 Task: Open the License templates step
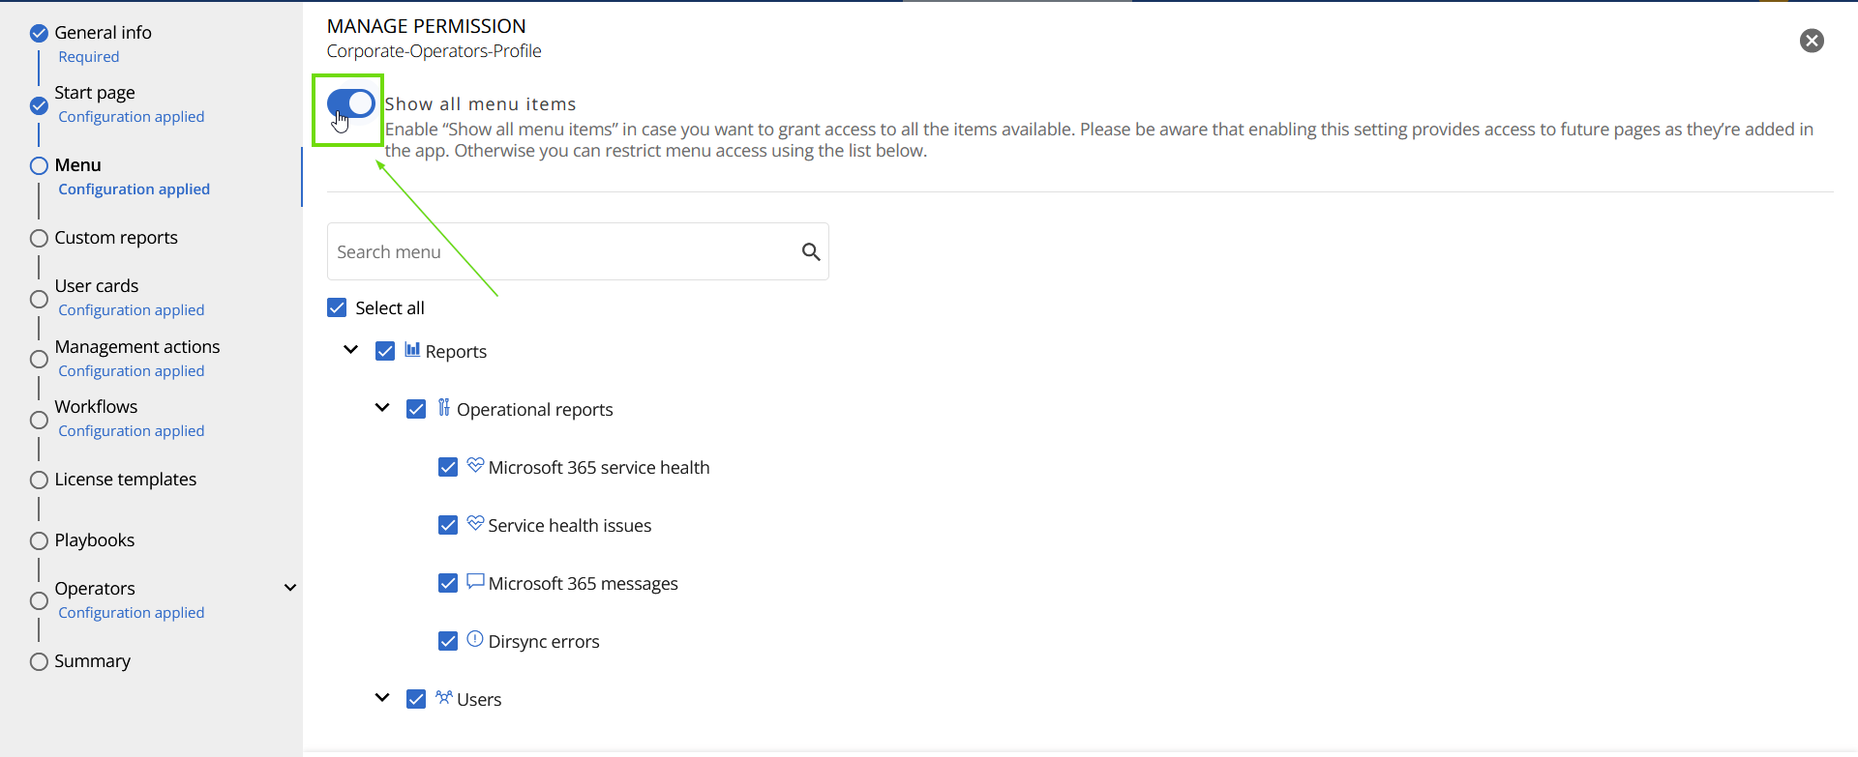click(126, 480)
